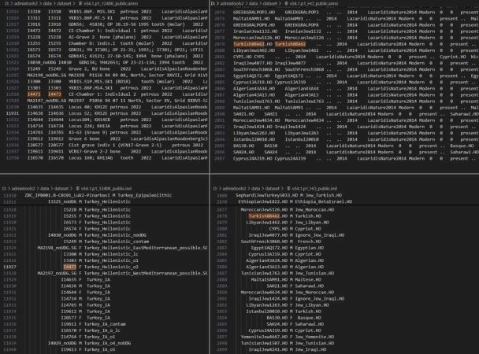Click 'Turkey_IA_contam' label

pyautogui.click(x=106, y=324)
